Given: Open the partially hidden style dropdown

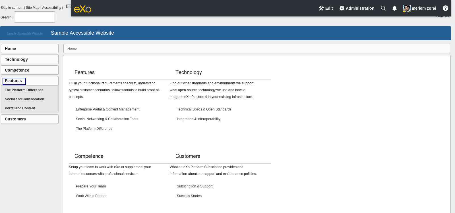Looking at the screenshot, I should tap(68, 7).
